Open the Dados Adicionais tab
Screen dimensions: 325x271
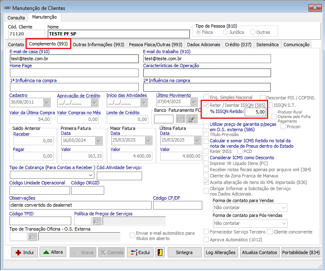click(203, 45)
